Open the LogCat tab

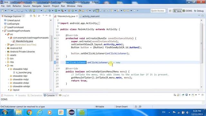[64, 95]
